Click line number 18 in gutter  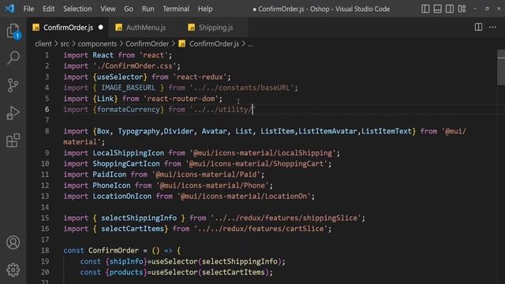click(45, 251)
